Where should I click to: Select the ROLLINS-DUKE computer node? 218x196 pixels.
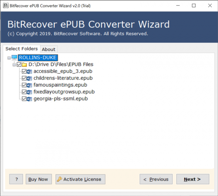point(38,58)
